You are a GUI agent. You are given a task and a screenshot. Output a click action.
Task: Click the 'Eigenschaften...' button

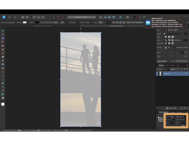coord(162,61)
